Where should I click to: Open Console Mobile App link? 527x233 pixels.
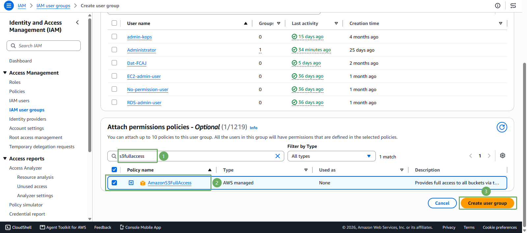pos(140,227)
